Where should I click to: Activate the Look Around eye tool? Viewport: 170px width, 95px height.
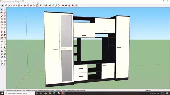[x=5, y=61]
